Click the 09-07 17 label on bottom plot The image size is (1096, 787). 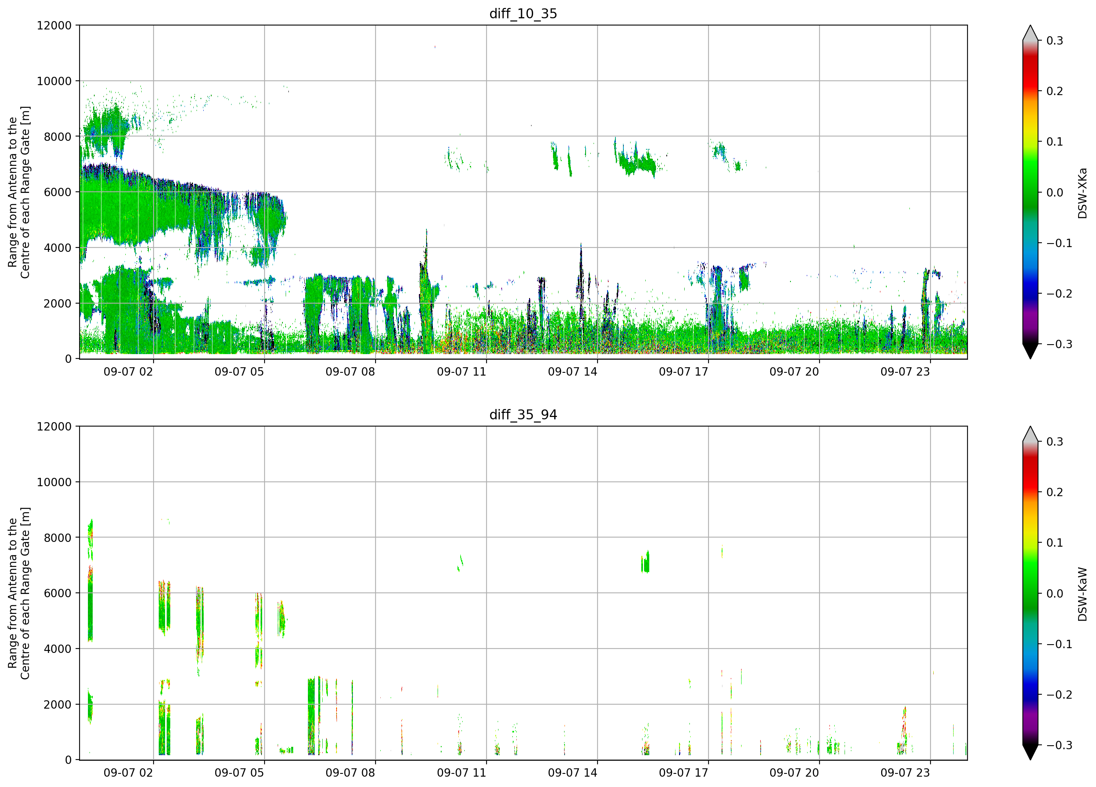tap(683, 773)
